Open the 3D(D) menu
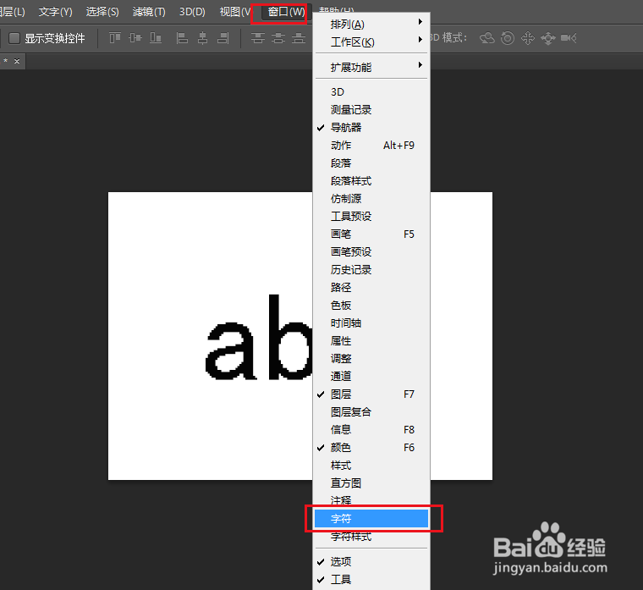Viewport: 643px width, 590px height. 192,12
